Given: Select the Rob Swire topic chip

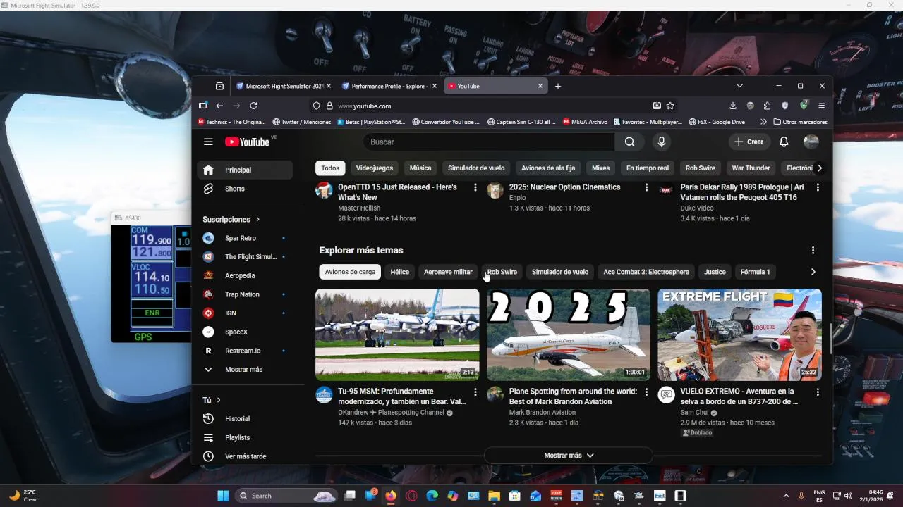Looking at the screenshot, I should 502,272.
